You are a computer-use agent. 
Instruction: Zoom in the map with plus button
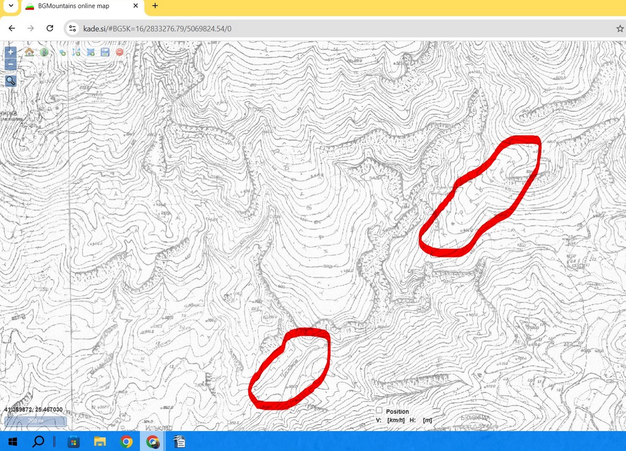(11, 52)
